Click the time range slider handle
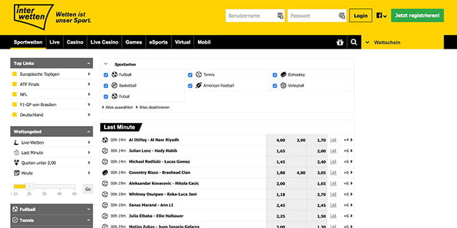This screenshot has height=228, width=457. pos(29,186)
